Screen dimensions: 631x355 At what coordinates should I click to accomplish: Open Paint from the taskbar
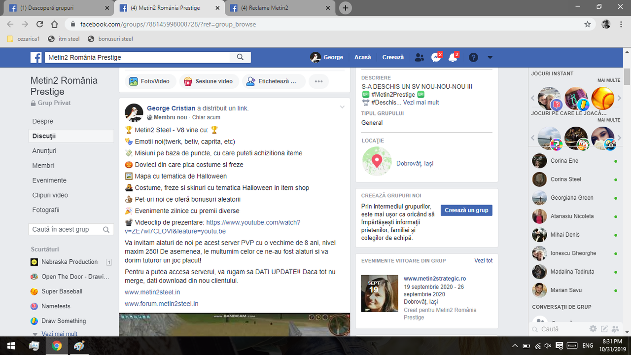coord(79,346)
